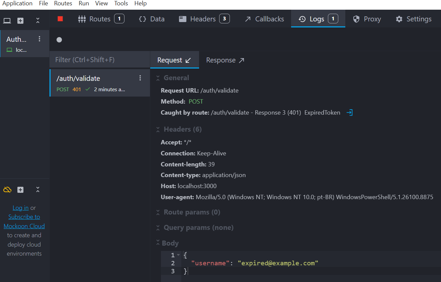Collapse the local environments section
This screenshot has width=441, height=282.
(38, 21)
